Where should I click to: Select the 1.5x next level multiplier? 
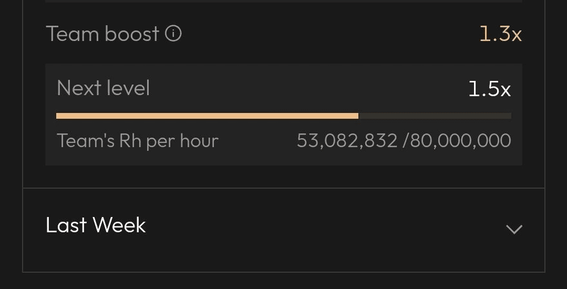[x=490, y=89]
